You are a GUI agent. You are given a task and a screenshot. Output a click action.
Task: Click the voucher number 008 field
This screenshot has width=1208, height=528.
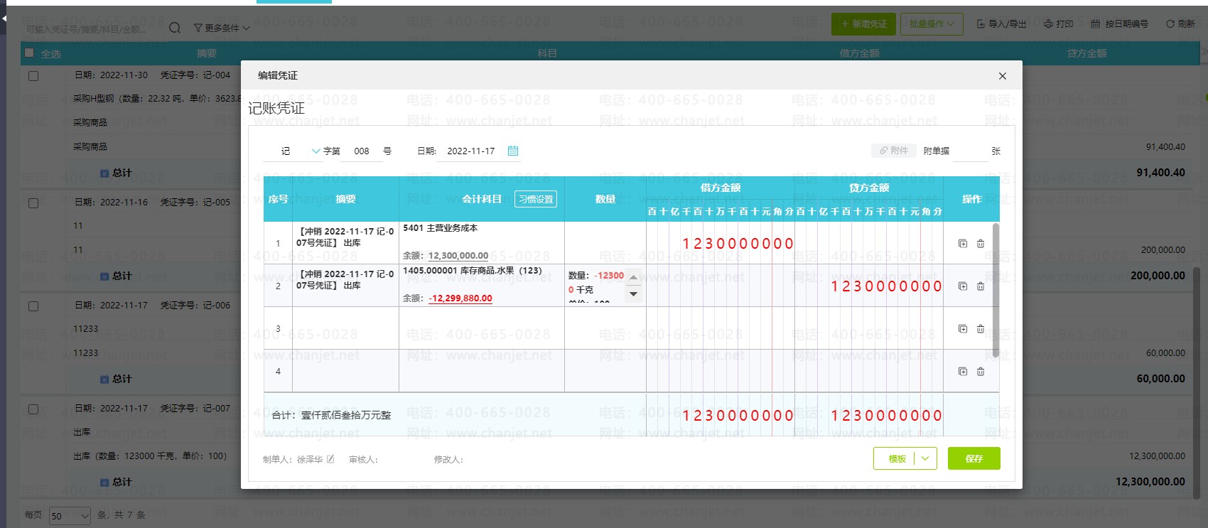[x=362, y=151]
